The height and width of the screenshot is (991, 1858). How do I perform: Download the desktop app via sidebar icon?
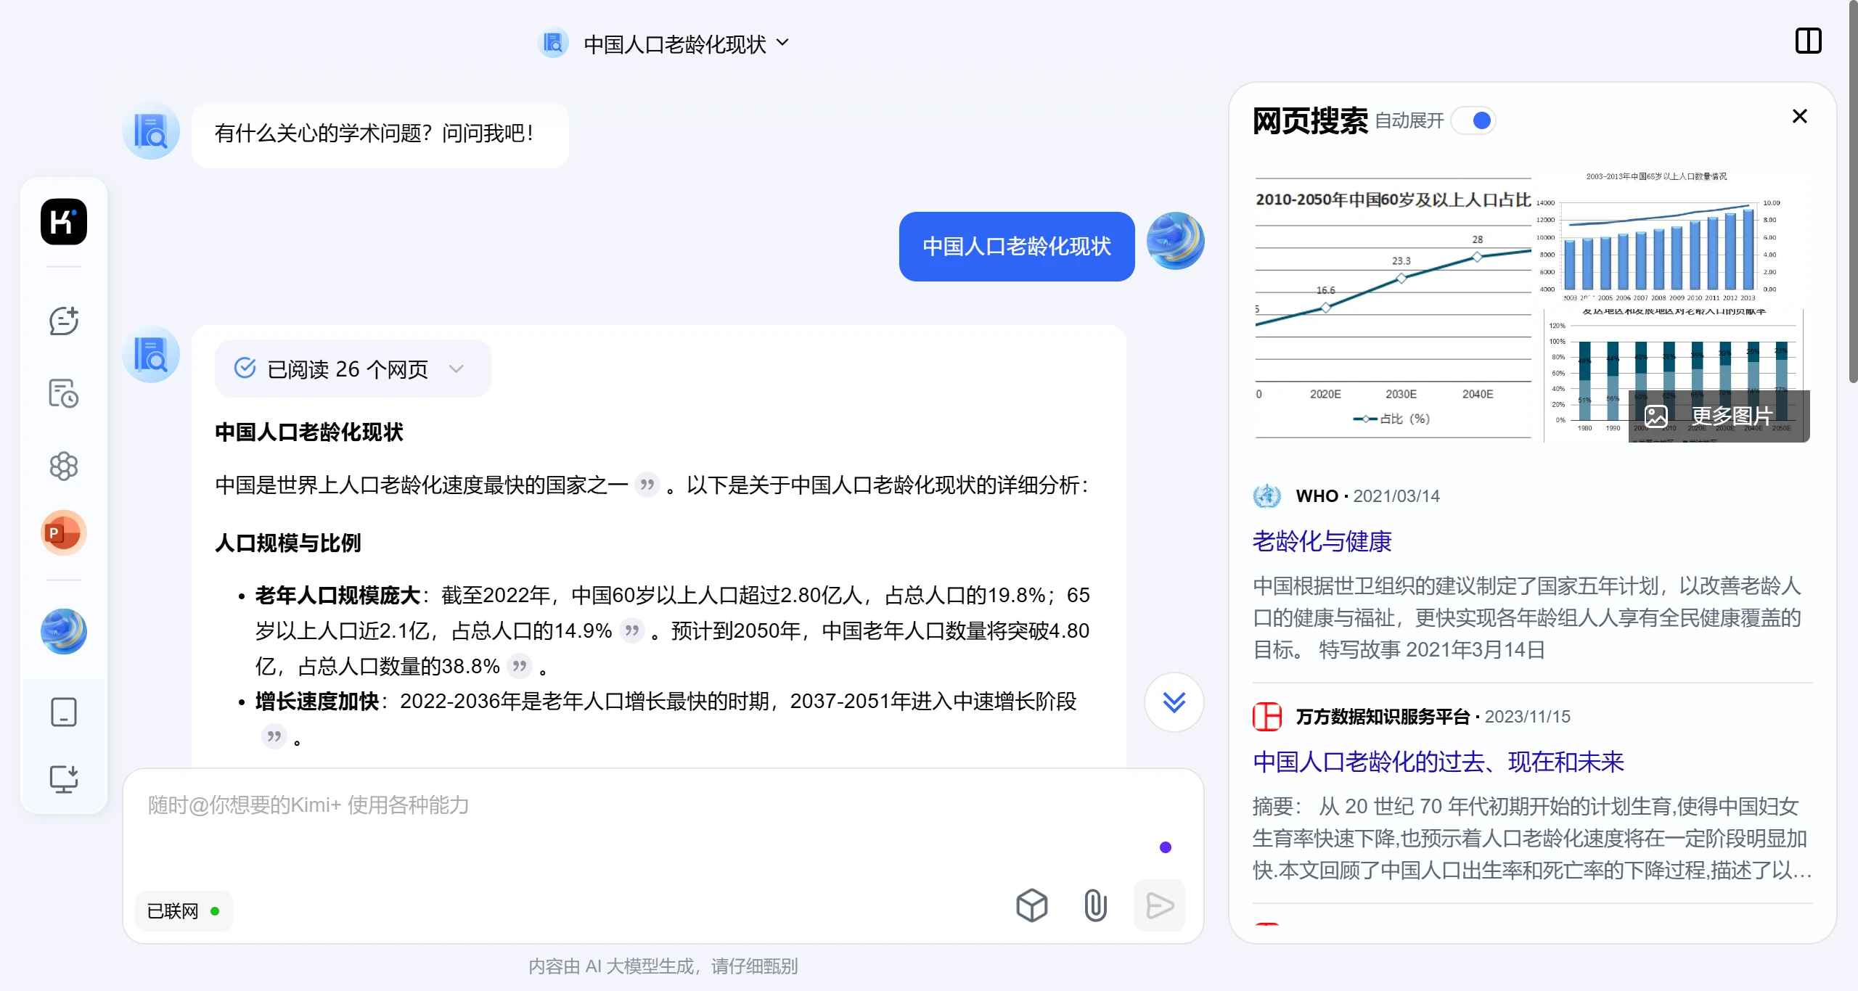tap(64, 778)
